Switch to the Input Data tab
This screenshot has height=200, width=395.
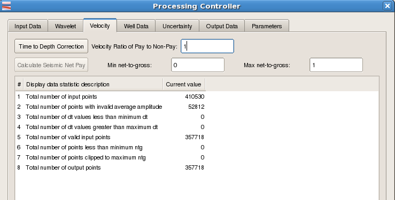coord(28,26)
